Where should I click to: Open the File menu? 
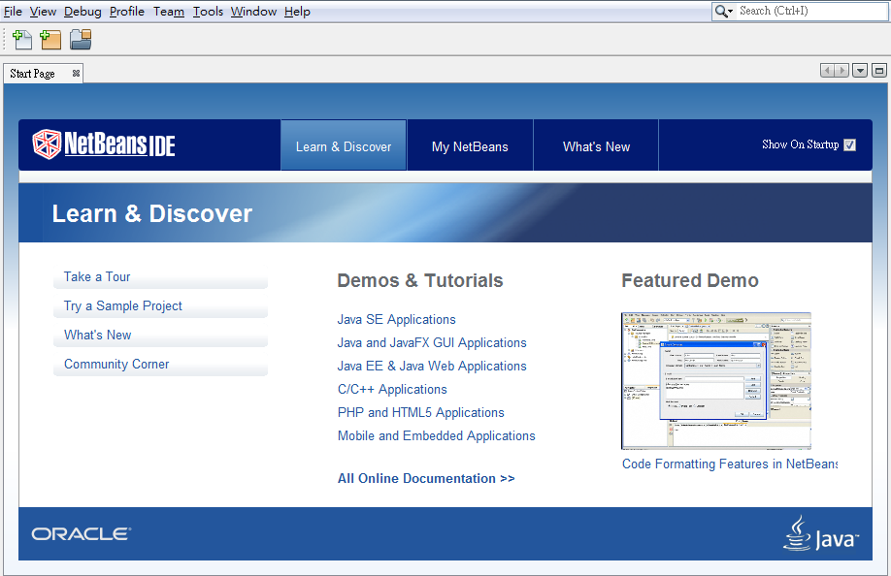[x=13, y=12]
